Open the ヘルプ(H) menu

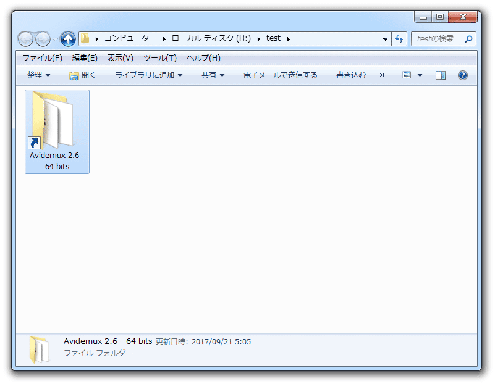point(203,57)
